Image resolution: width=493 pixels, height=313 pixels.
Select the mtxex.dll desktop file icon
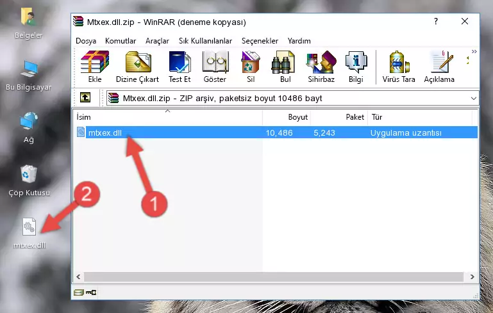29,233
